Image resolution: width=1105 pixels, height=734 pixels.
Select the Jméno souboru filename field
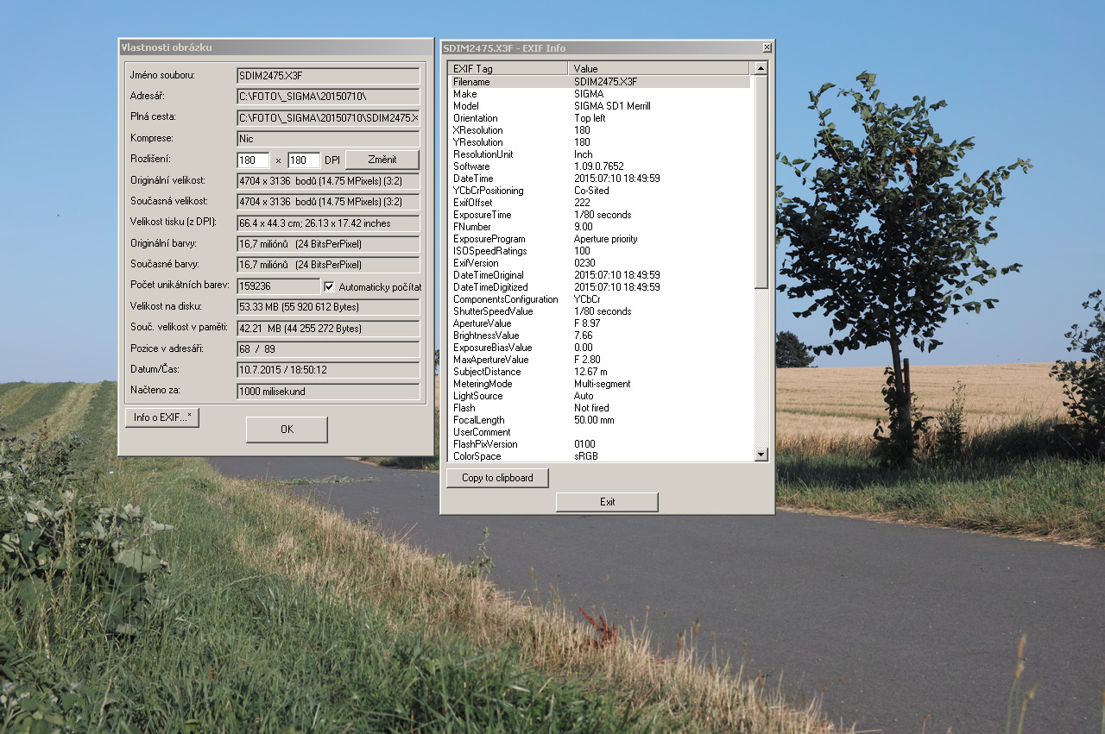(x=328, y=76)
